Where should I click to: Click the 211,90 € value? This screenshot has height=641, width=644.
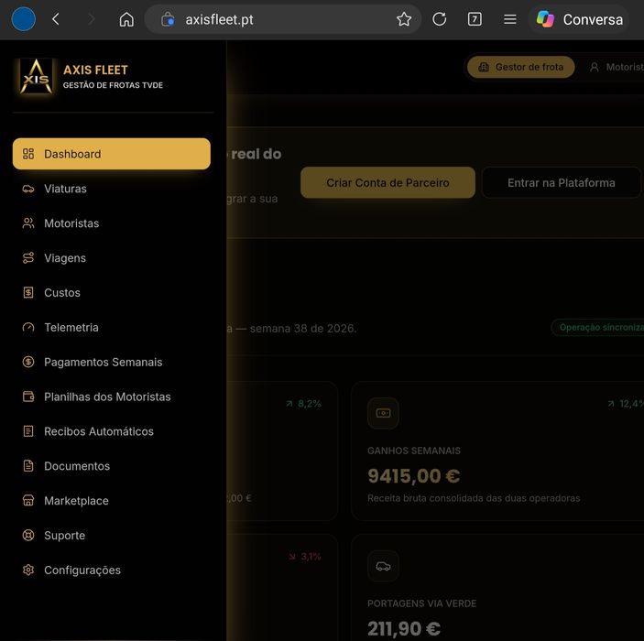coord(404,629)
